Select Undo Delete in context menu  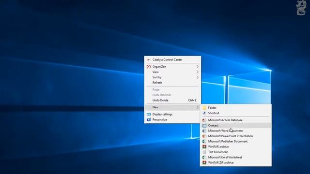coord(172,100)
